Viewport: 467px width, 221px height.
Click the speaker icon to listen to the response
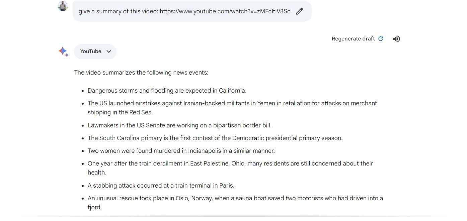(396, 39)
